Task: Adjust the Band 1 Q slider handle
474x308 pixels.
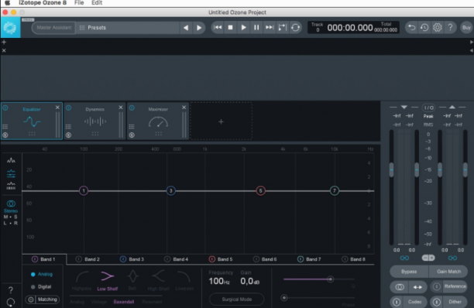Action: 331,279
